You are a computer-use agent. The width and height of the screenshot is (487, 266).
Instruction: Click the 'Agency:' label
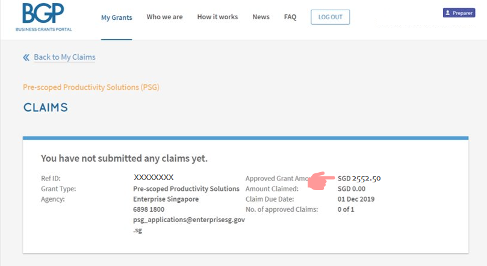(53, 199)
